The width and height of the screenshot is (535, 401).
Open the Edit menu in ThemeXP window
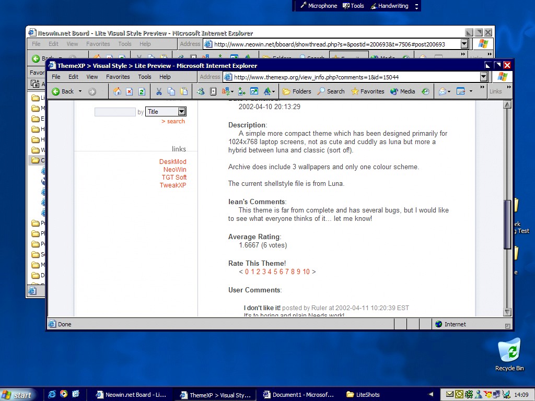point(73,77)
